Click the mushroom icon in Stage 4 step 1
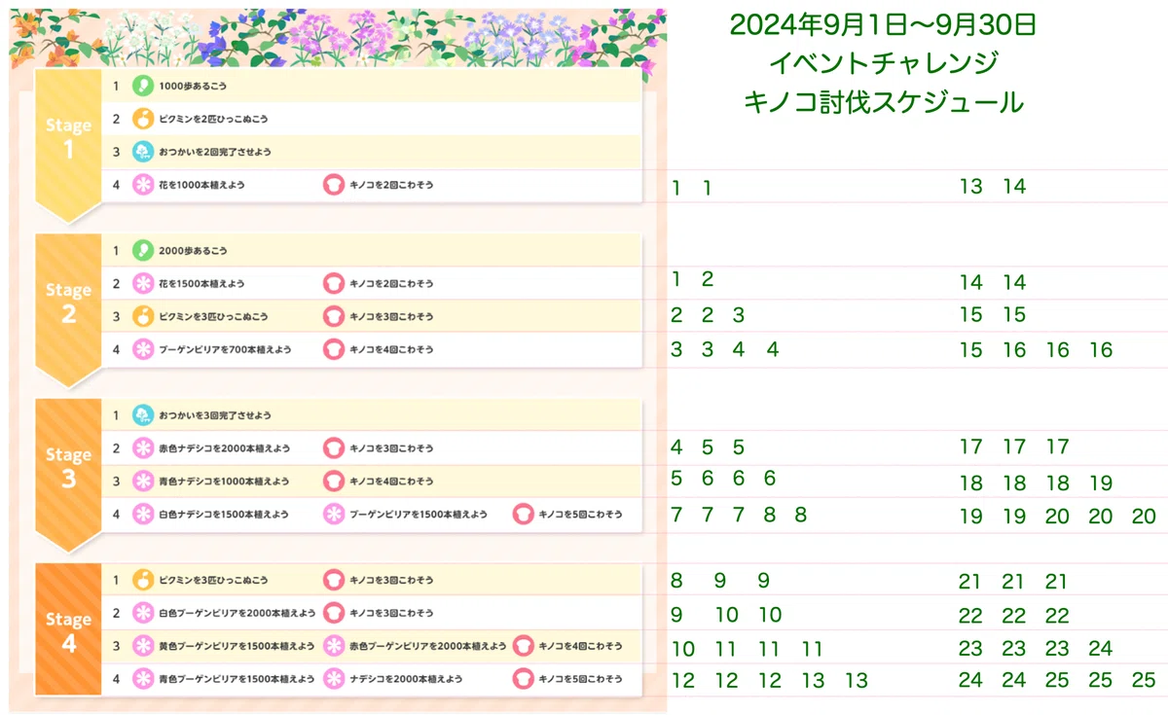The width and height of the screenshot is (1168, 715). pos(334,580)
